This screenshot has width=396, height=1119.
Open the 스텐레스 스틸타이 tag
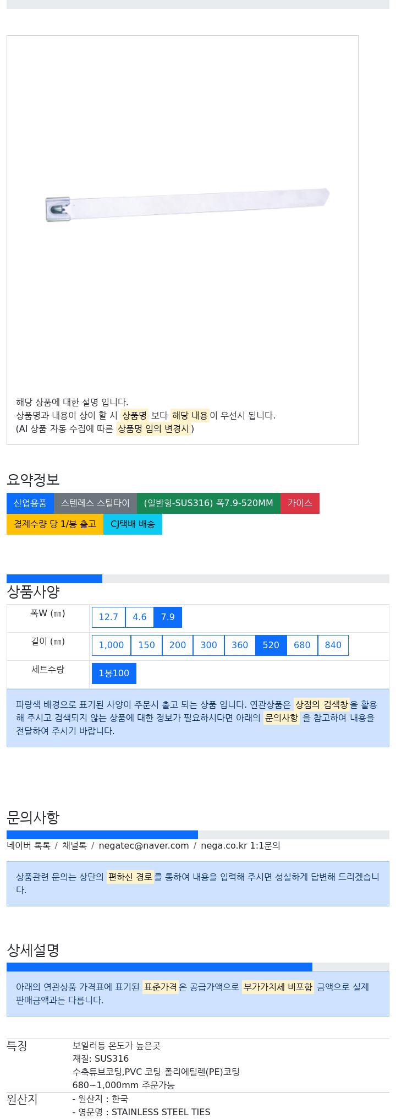click(x=95, y=503)
